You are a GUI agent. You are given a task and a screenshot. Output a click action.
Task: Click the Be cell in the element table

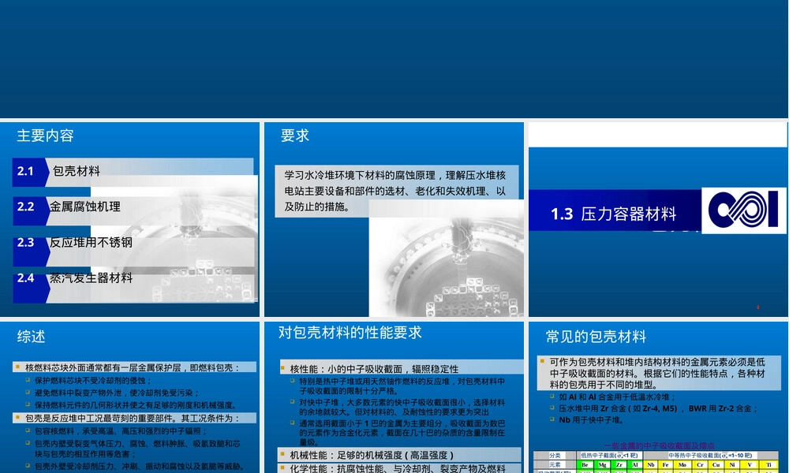tap(585, 465)
